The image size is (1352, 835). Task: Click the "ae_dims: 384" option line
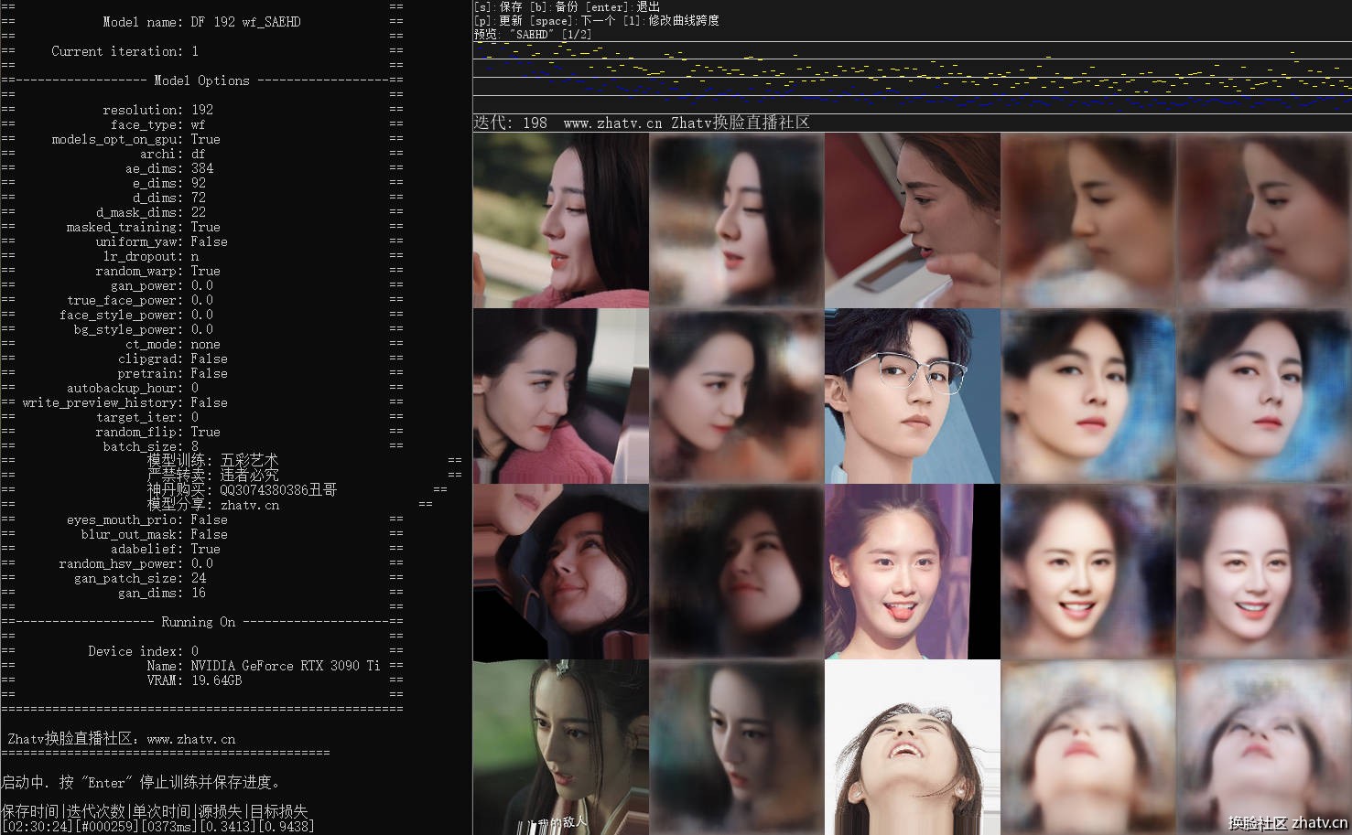tap(168, 168)
